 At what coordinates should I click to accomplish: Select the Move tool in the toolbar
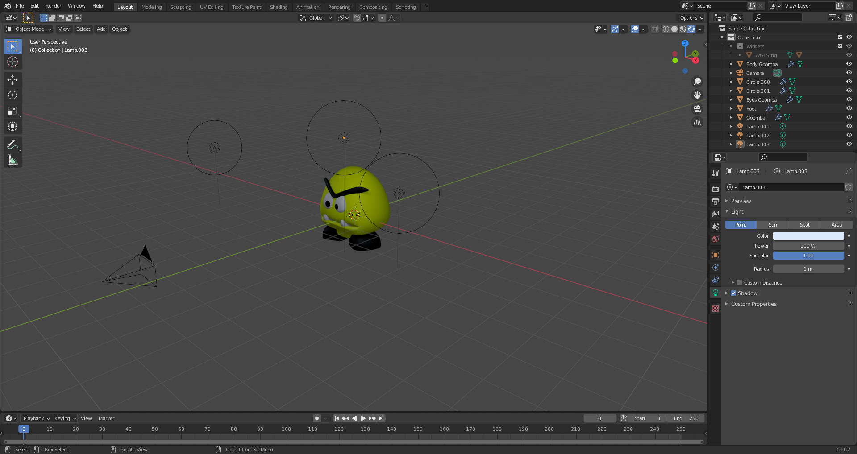pos(12,79)
